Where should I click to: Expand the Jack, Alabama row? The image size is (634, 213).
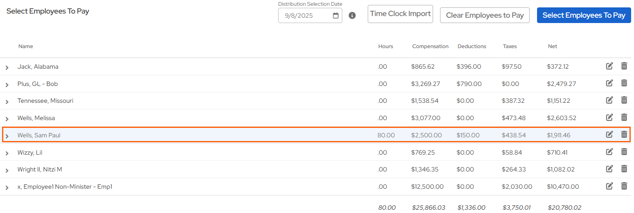click(7, 67)
